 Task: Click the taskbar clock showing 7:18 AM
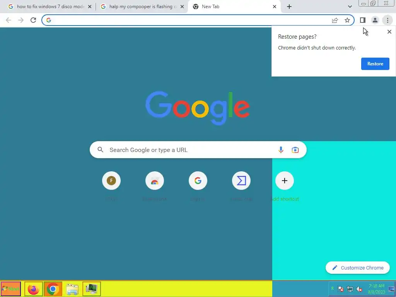pos(376,289)
